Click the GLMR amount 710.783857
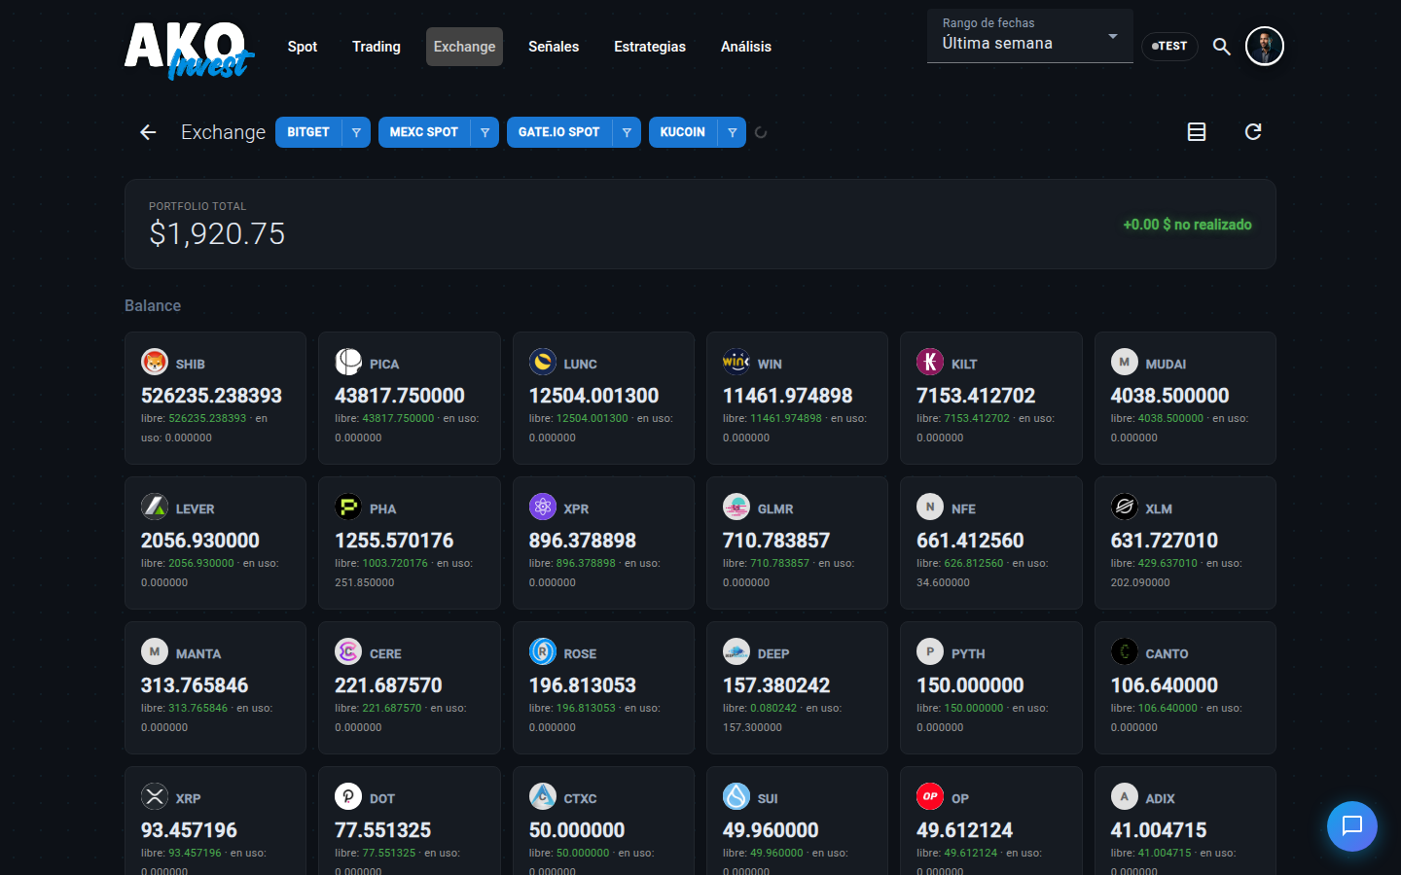The width and height of the screenshot is (1401, 875). point(776,541)
